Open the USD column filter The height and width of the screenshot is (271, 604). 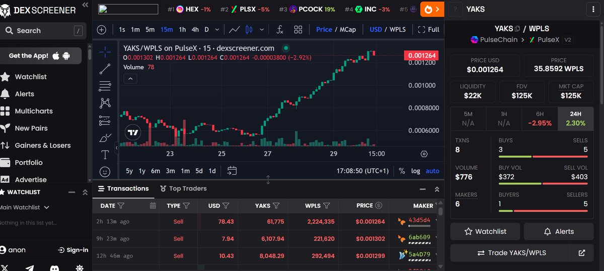pos(226,205)
